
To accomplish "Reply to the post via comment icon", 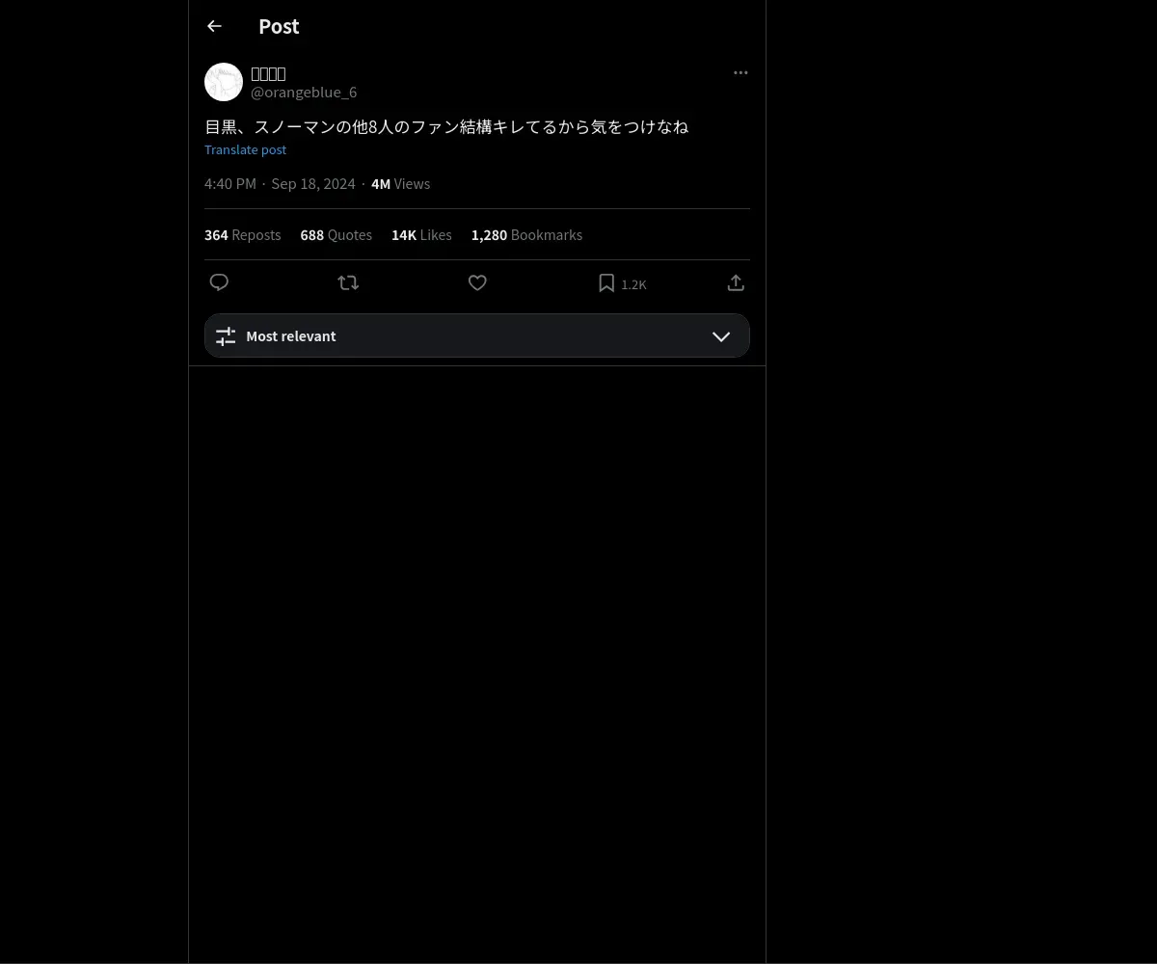I will pyautogui.click(x=219, y=282).
